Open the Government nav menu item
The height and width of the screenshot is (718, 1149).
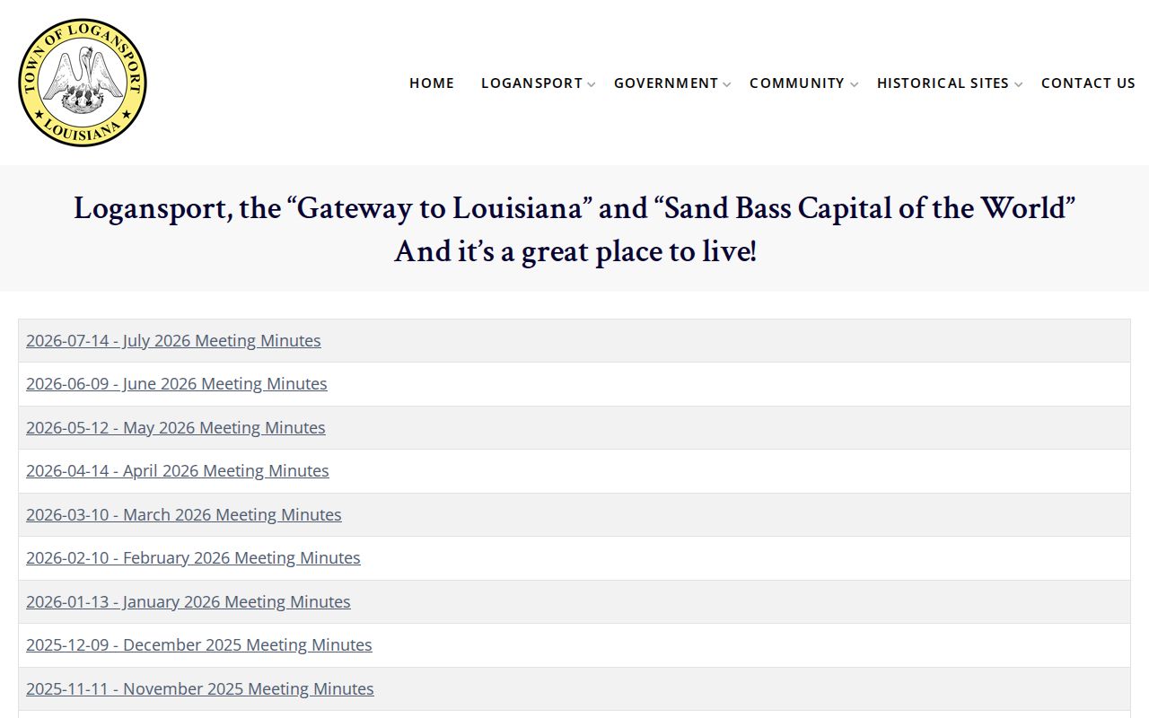(x=666, y=83)
